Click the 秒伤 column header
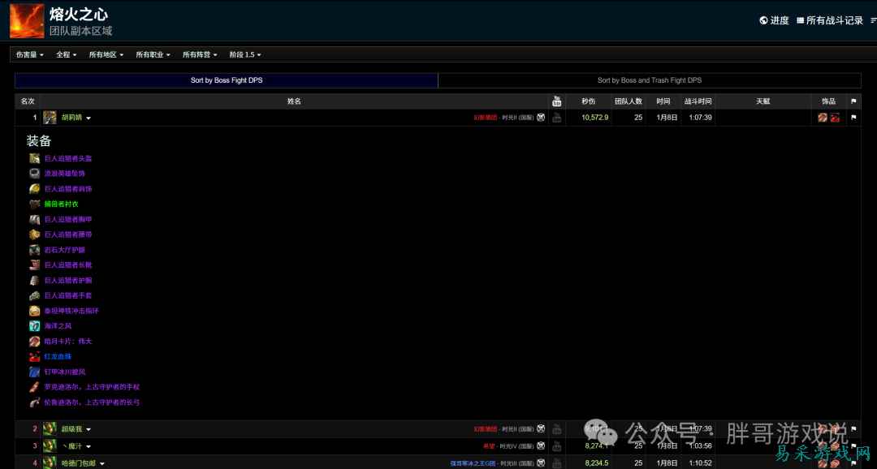This screenshot has width=877, height=469. [588, 101]
